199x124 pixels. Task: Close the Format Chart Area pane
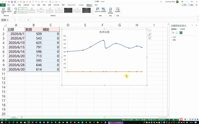(196, 25)
